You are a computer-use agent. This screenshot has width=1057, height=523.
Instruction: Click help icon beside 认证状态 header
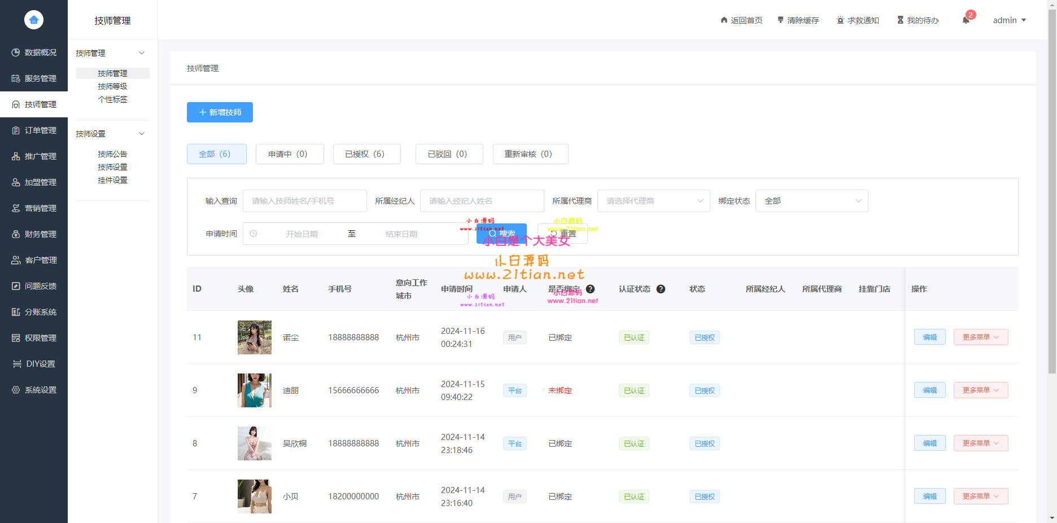(661, 289)
